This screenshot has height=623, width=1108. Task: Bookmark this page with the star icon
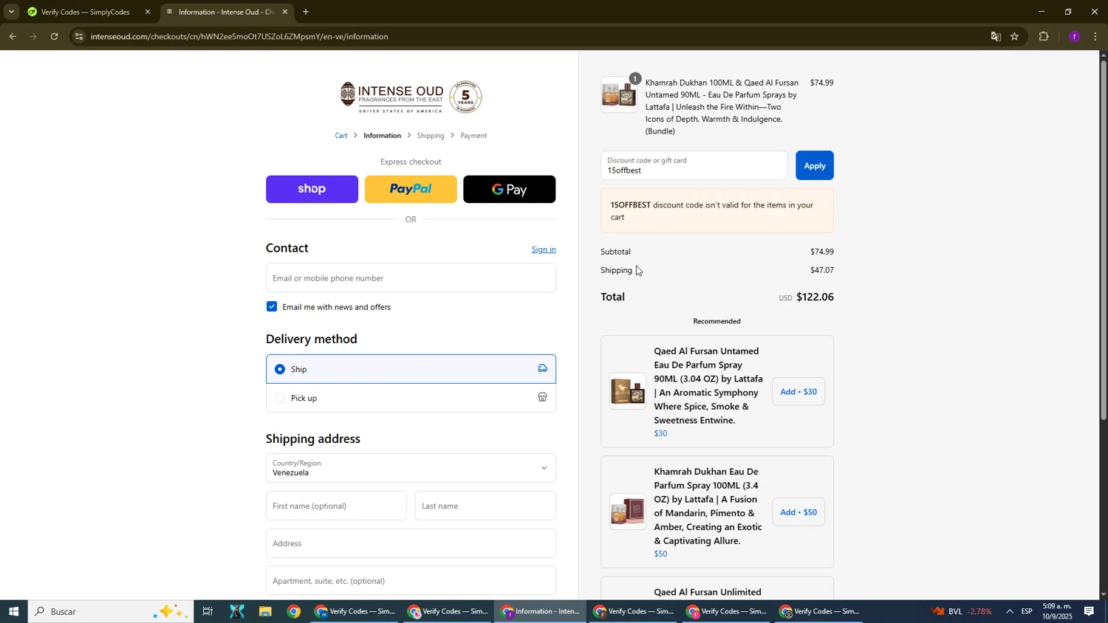1015,36
